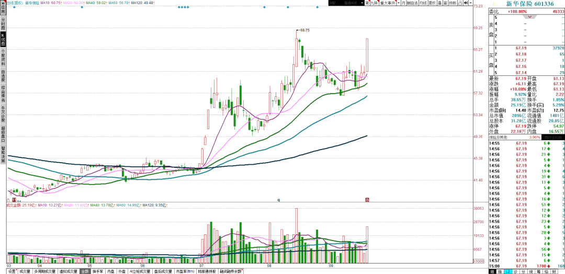This screenshot has width=565, height=274.
Task: Click the 涨停 67.19 price value
Action: [x=521, y=126]
